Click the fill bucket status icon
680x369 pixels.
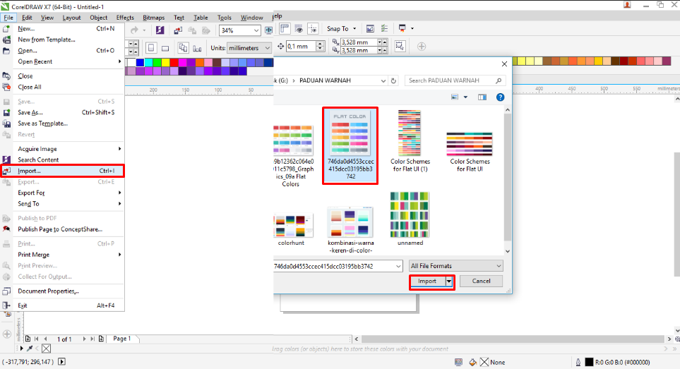coord(472,362)
